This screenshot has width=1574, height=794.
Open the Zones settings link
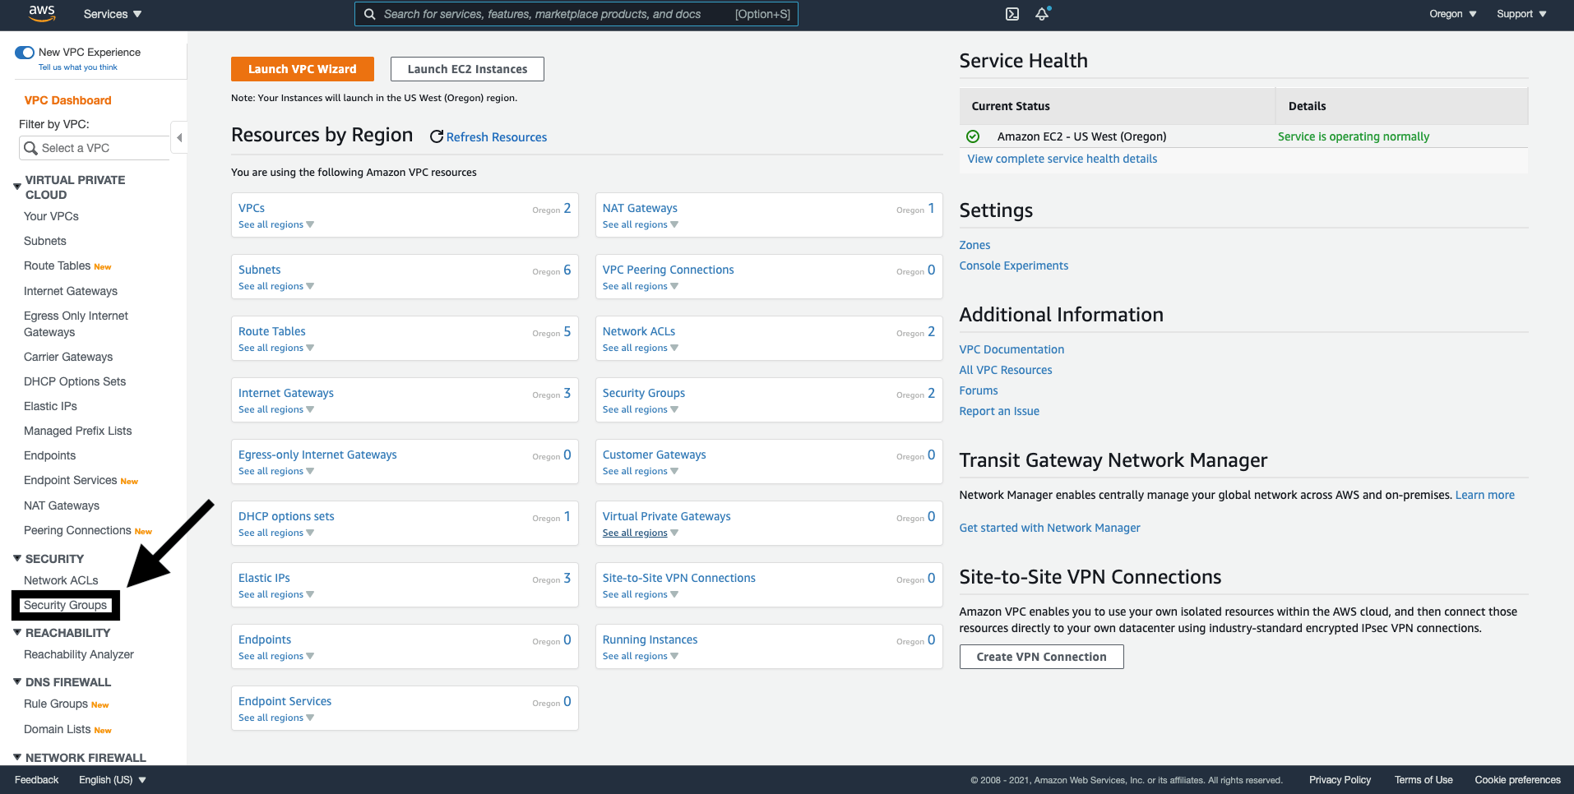975,245
